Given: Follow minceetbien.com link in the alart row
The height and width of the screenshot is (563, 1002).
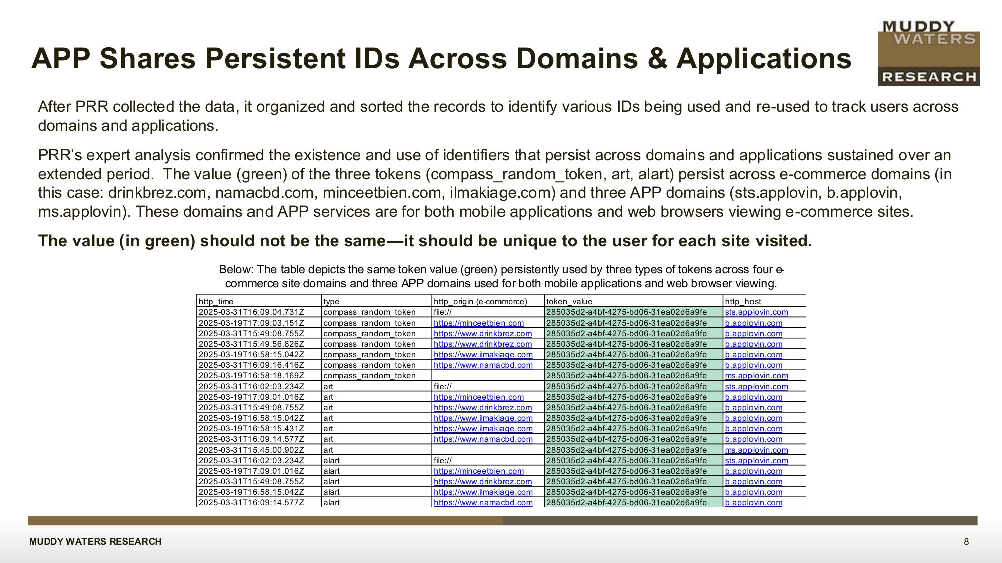Looking at the screenshot, I should tap(478, 471).
